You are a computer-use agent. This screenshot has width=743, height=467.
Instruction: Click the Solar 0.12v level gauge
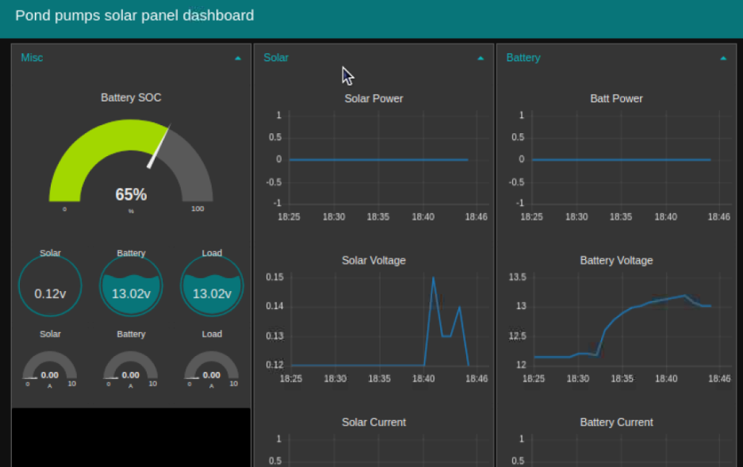click(50, 285)
